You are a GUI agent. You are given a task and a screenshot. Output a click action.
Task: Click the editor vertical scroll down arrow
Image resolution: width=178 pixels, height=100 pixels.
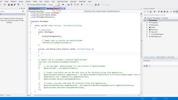click(x=141, y=93)
